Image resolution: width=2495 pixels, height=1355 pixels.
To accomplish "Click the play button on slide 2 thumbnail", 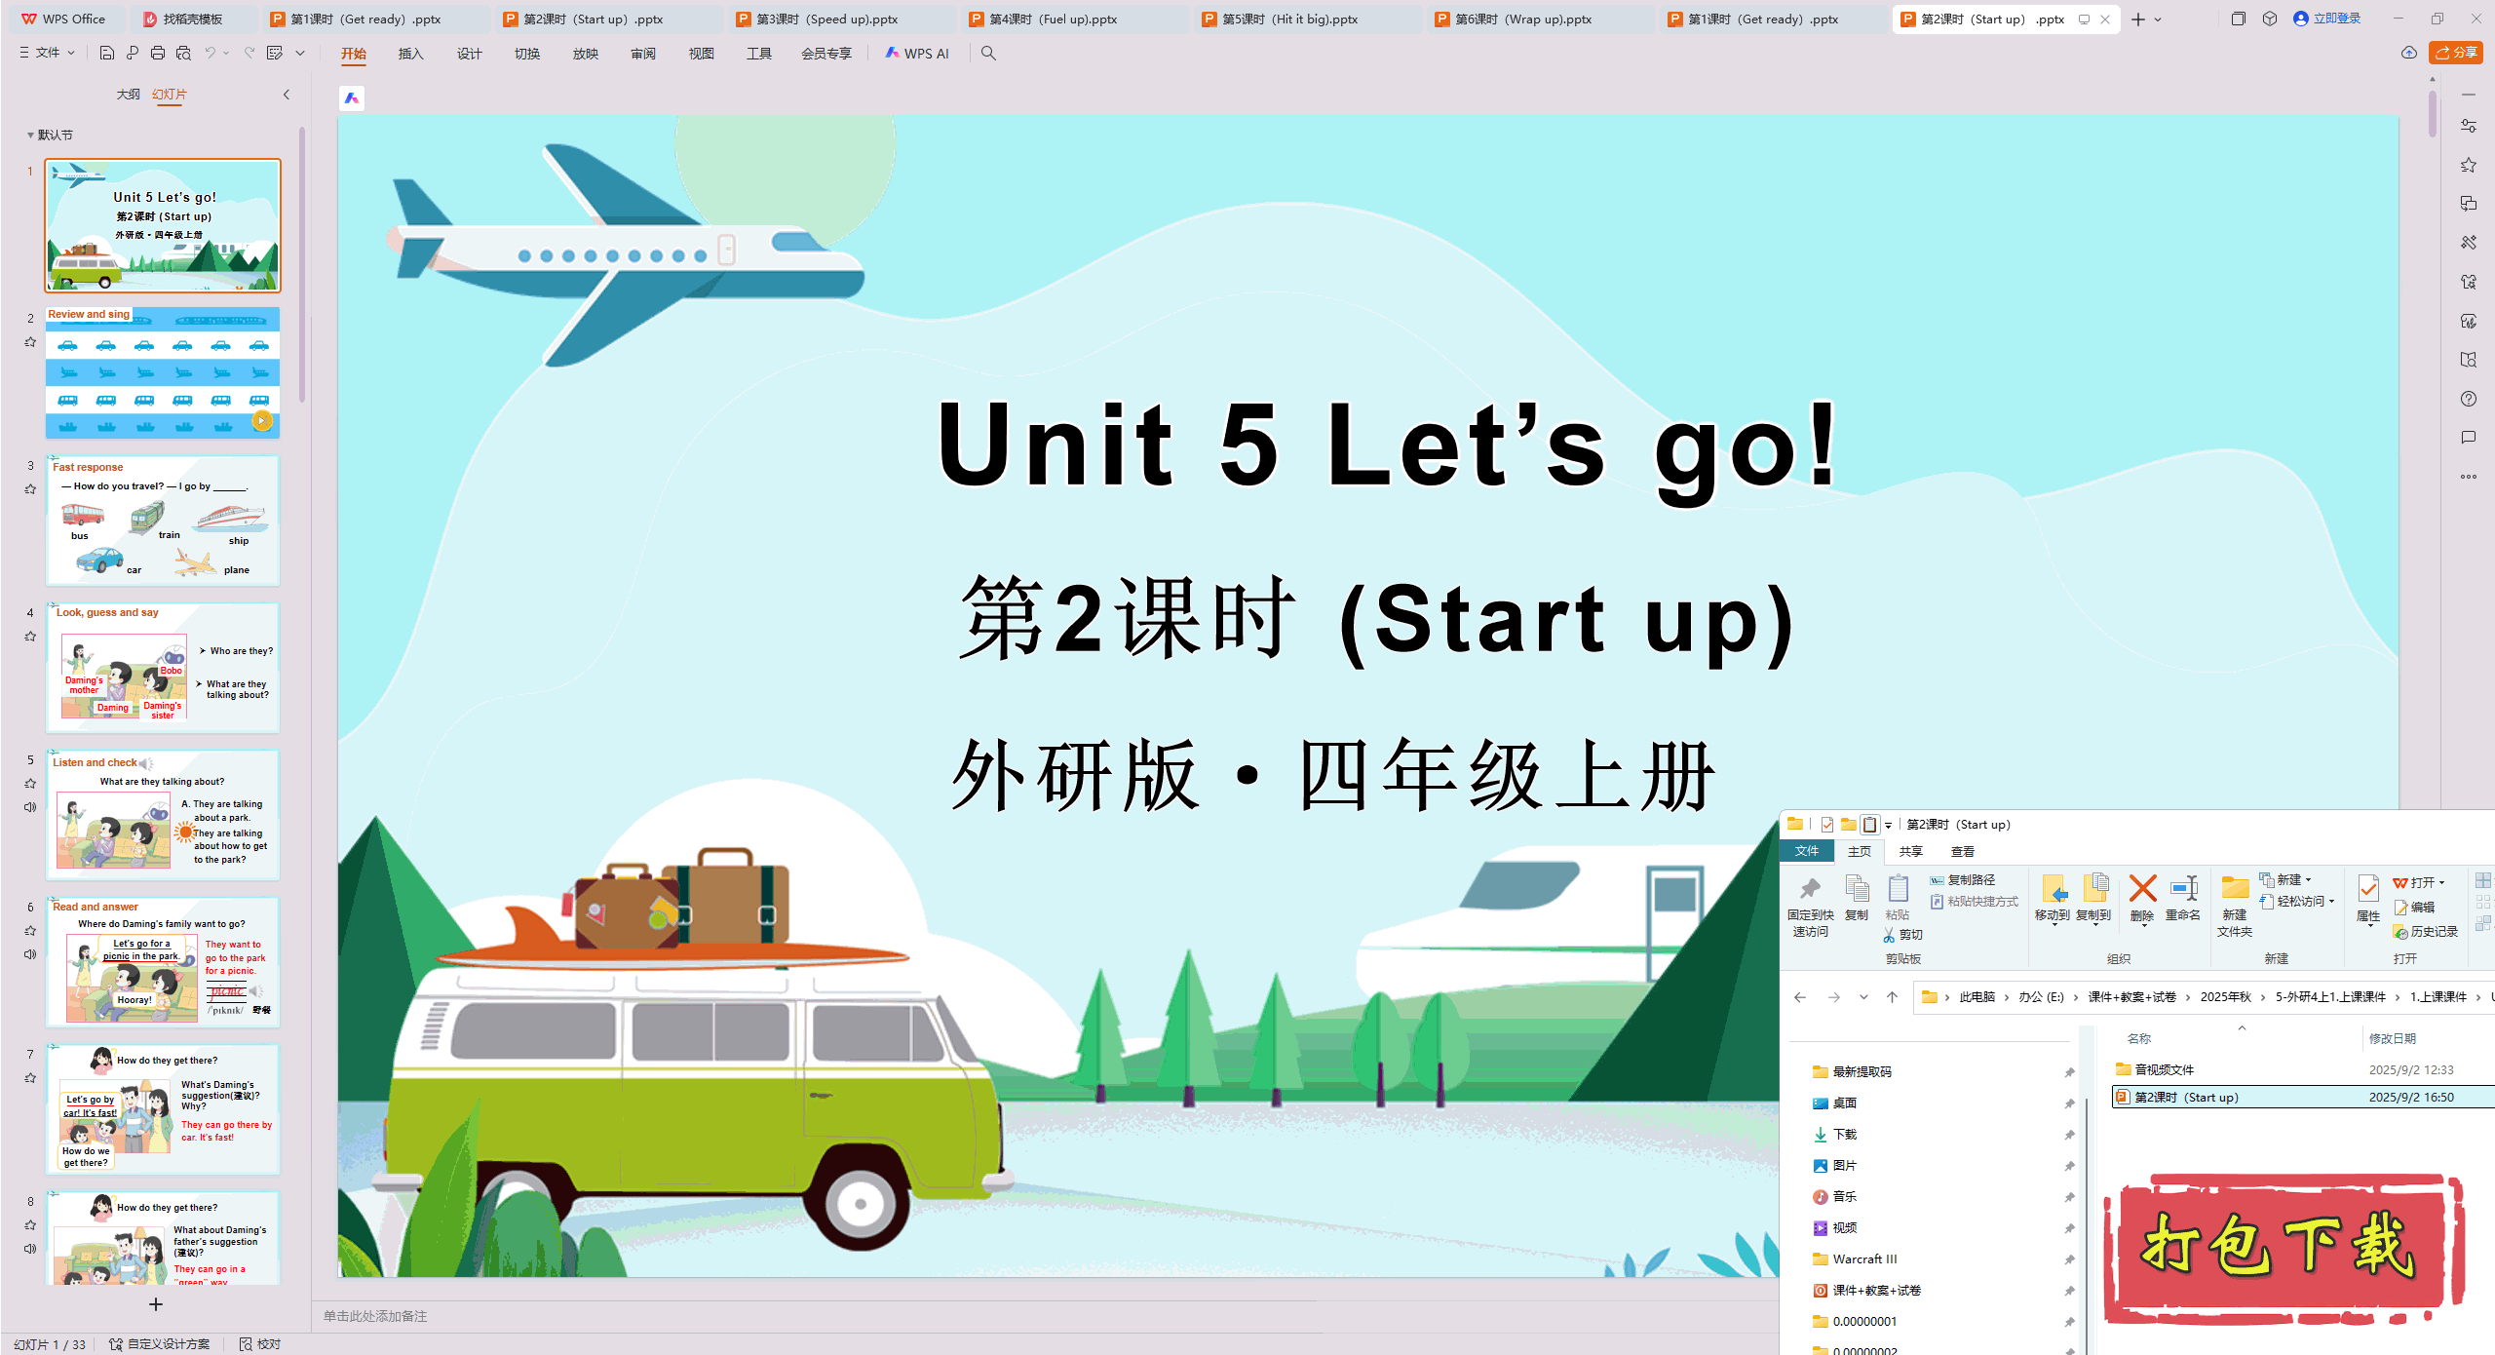I will [x=261, y=421].
